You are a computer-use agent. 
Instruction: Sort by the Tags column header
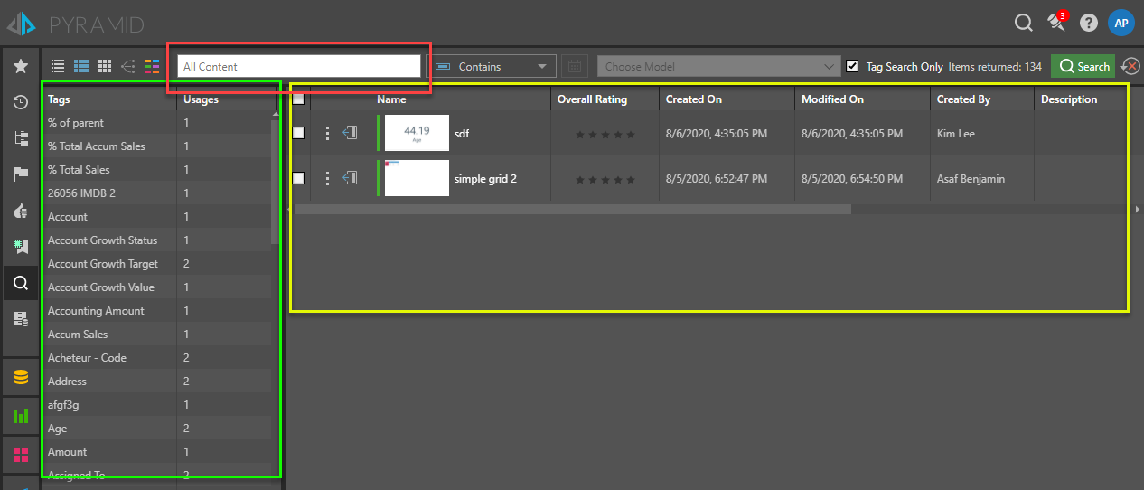click(x=59, y=99)
